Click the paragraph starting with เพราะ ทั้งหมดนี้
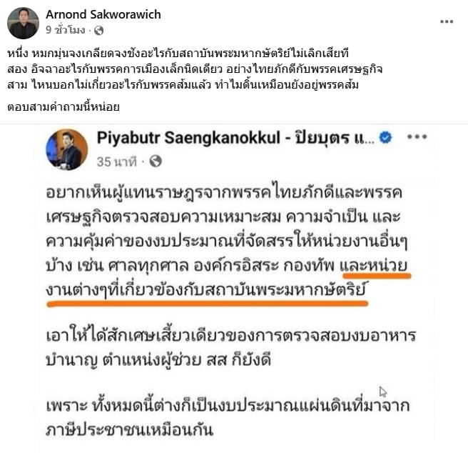Image resolution: width=468 pixels, height=453 pixels. pyautogui.click(x=228, y=418)
